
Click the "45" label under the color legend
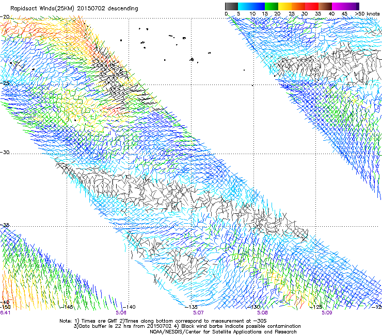click(344, 14)
